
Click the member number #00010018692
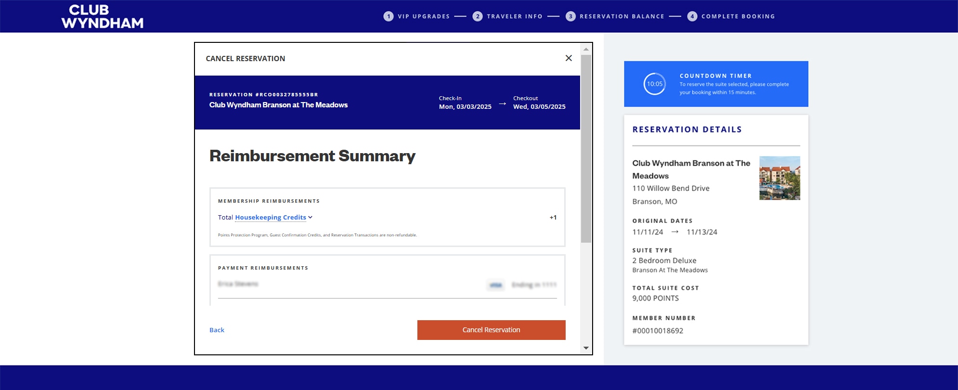658,331
